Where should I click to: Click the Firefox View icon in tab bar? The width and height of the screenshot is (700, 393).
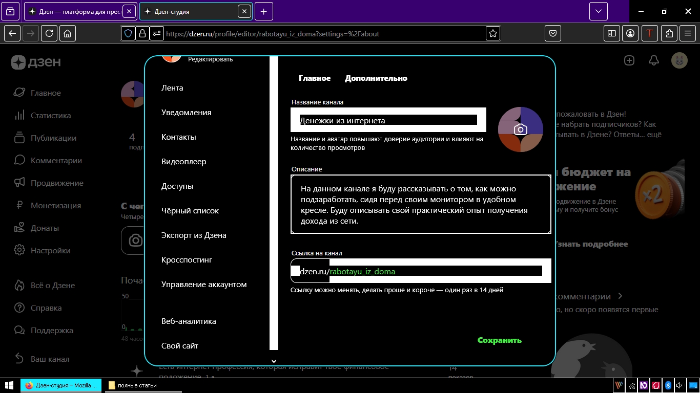[11, 11]
